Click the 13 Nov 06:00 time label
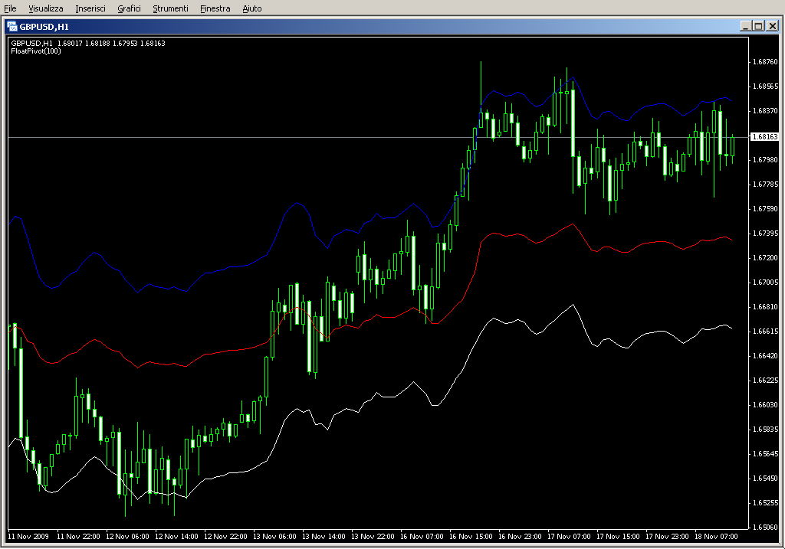 (x=274, y=537)
